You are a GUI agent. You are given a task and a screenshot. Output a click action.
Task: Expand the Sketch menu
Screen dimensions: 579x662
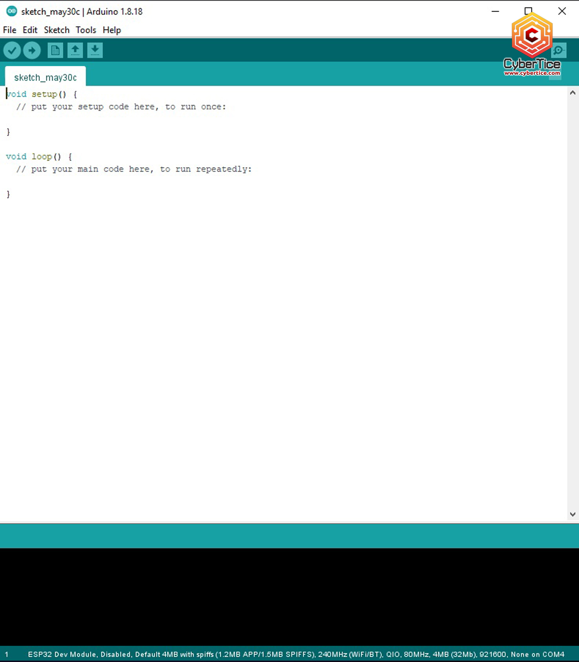pos(56,30)
